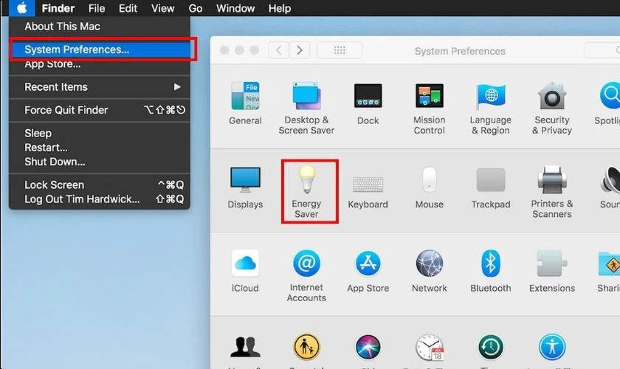Choose Log Out Tim Hardwick...
Image resolution: width=620 pixels, height=369 pixels.
pos(100,199)
